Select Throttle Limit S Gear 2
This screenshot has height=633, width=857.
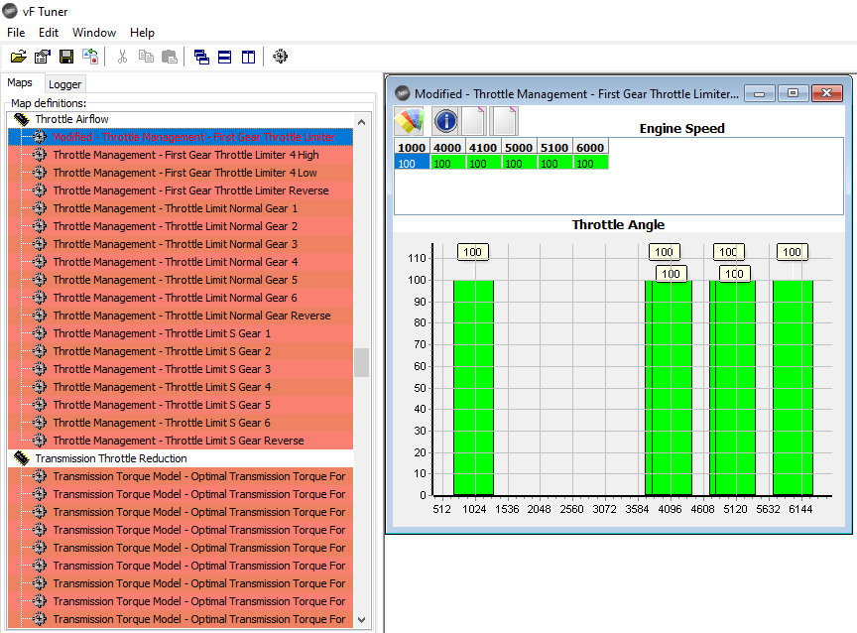(x=162, y=351)
